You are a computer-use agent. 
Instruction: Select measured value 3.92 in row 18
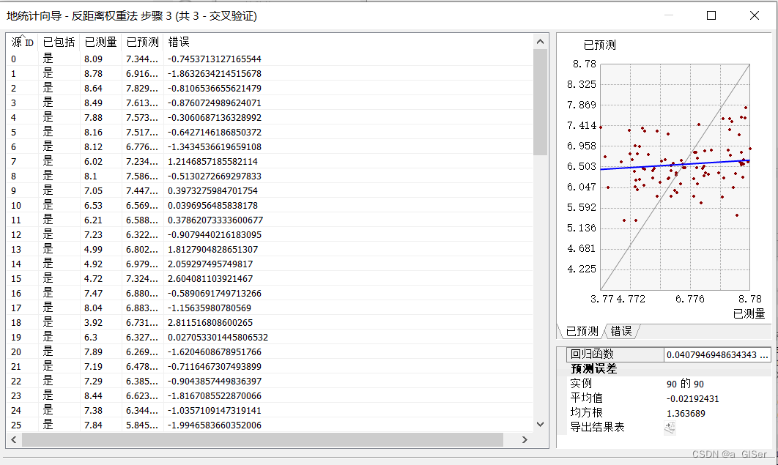tap(93, 323)
